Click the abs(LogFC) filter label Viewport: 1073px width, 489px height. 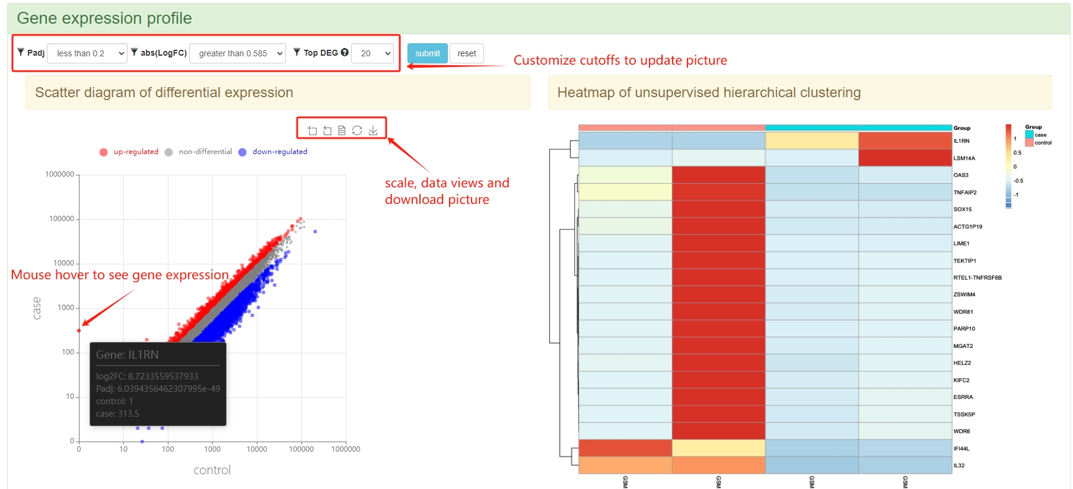point(164,53)
